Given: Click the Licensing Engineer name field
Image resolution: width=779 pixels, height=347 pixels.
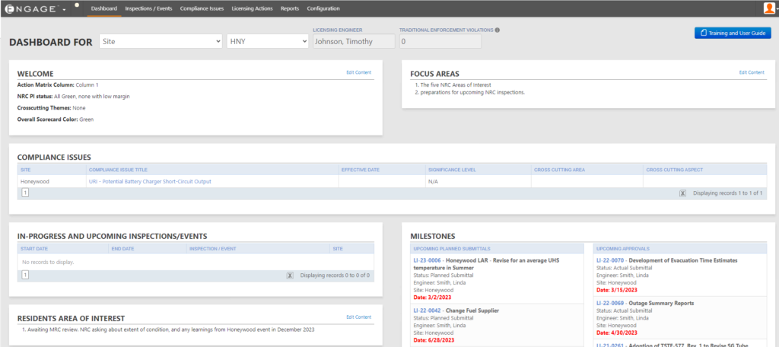Looking at the screenshot, I should 353,42.
